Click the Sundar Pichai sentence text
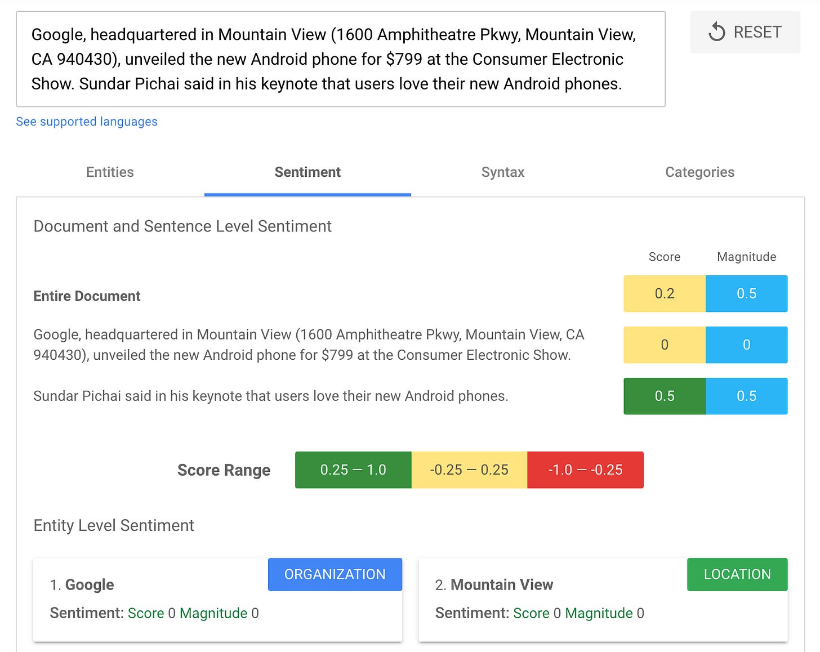820x652 pixels. point(271,396)
